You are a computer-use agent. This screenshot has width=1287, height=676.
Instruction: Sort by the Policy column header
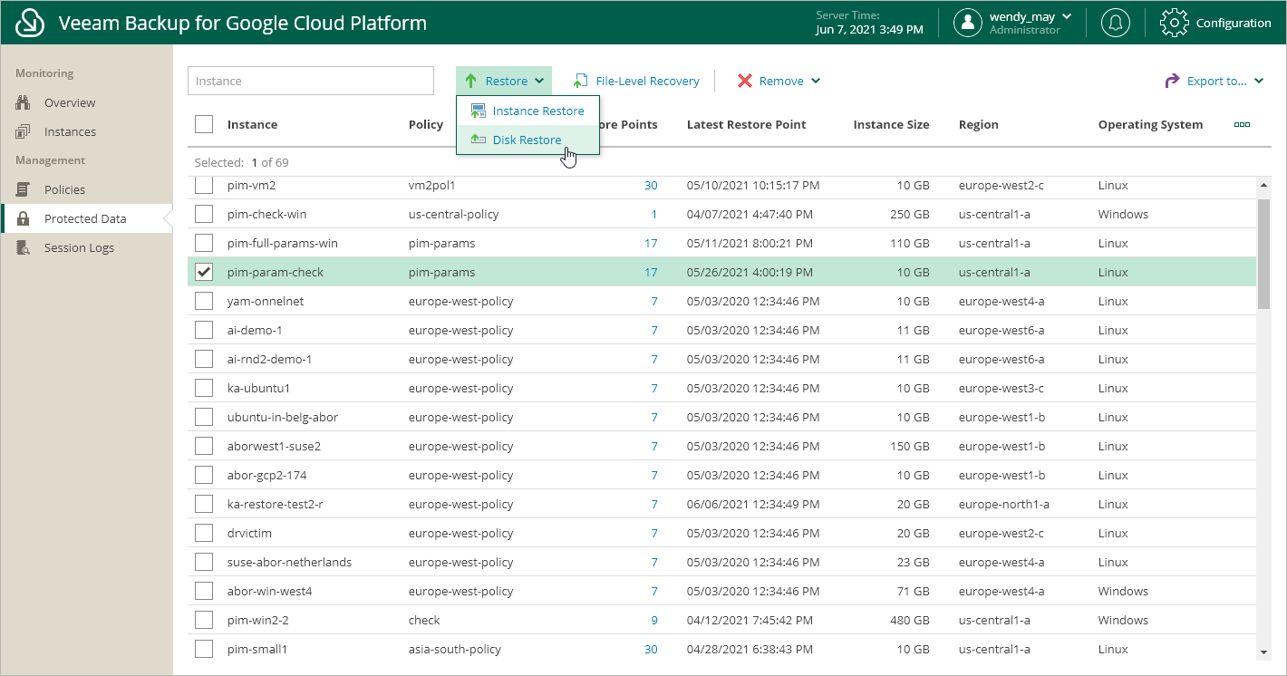pyautogui.click(x=426, y=124)
